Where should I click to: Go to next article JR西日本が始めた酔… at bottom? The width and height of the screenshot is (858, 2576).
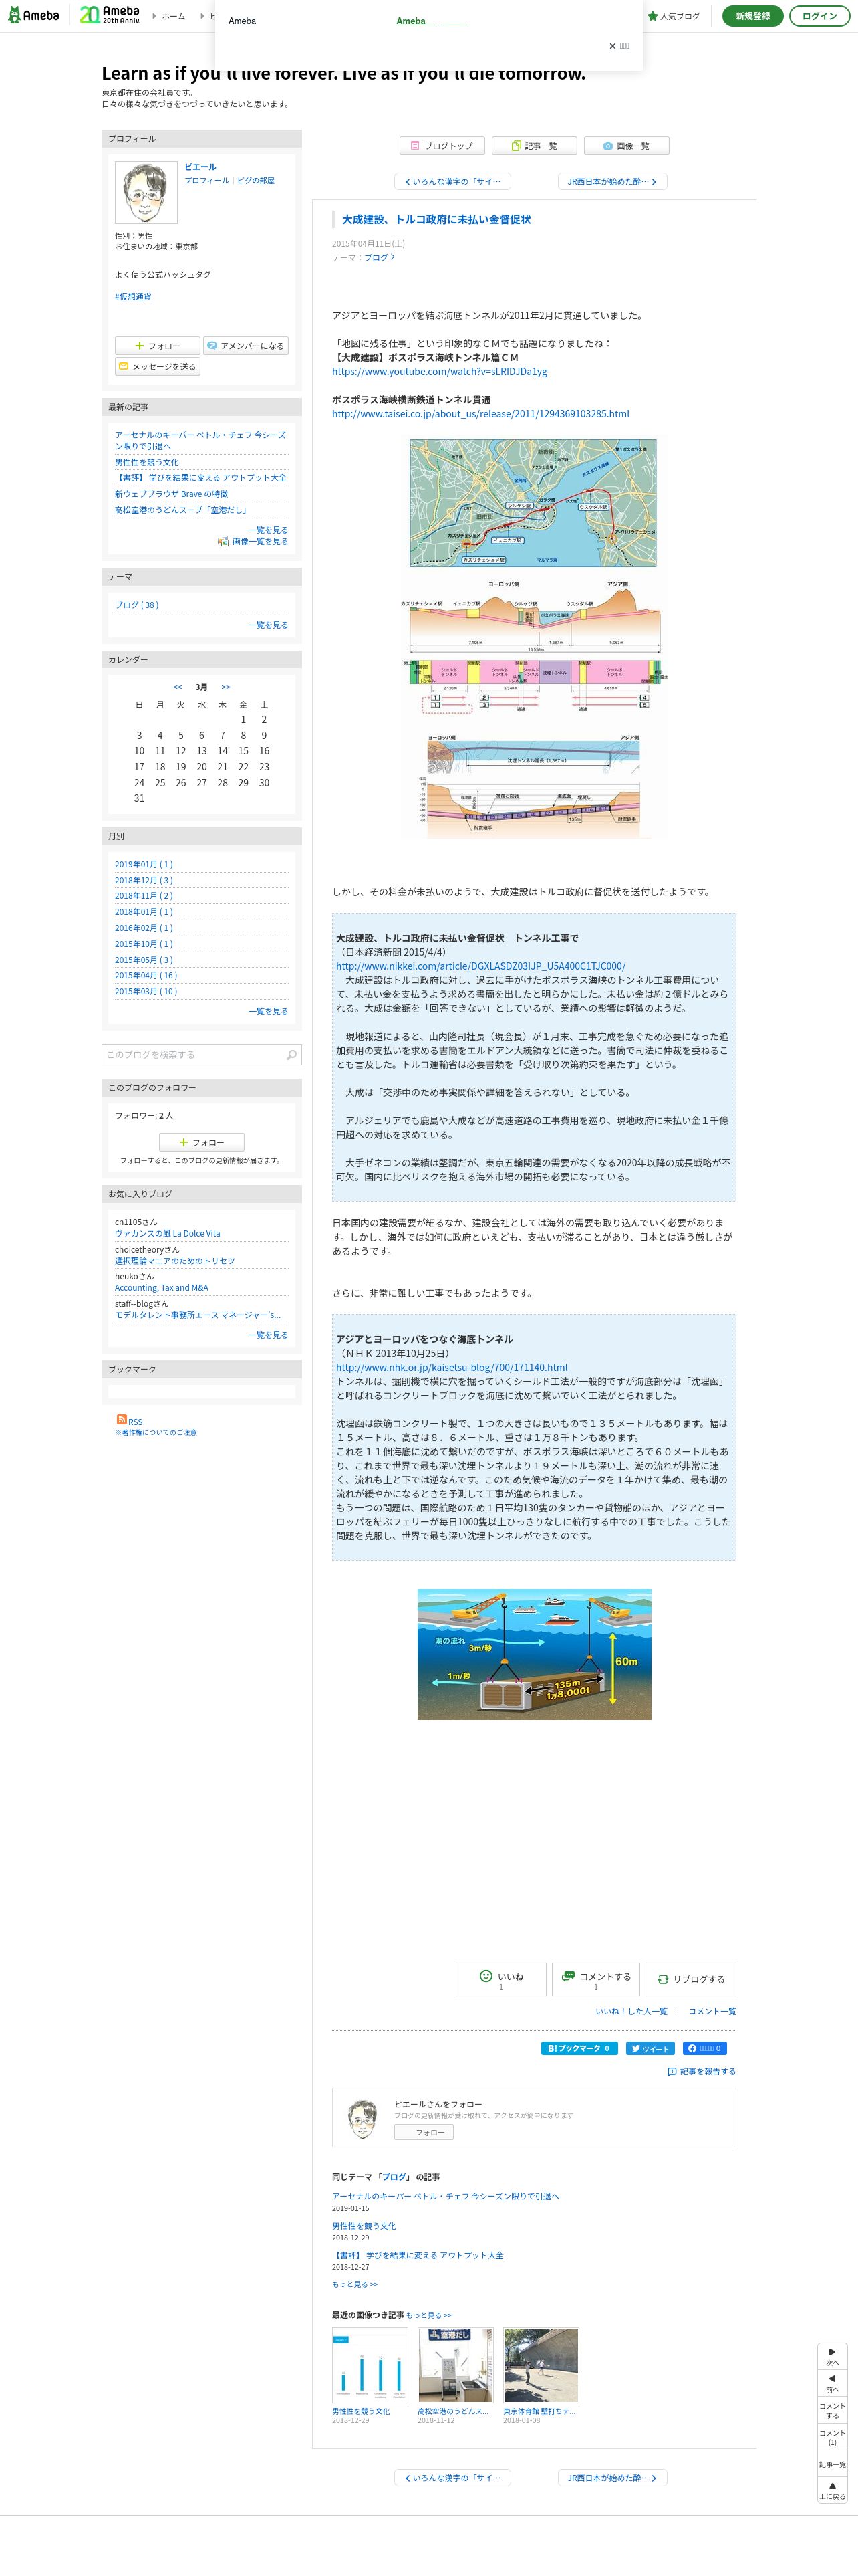pyautogui.click(x=612, y=2477)
